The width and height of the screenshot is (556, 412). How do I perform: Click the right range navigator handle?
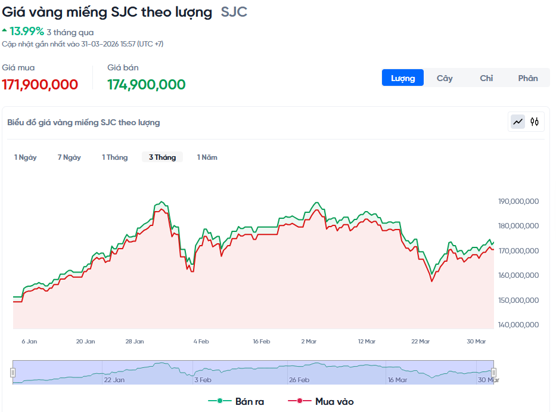tap(494, 372)
